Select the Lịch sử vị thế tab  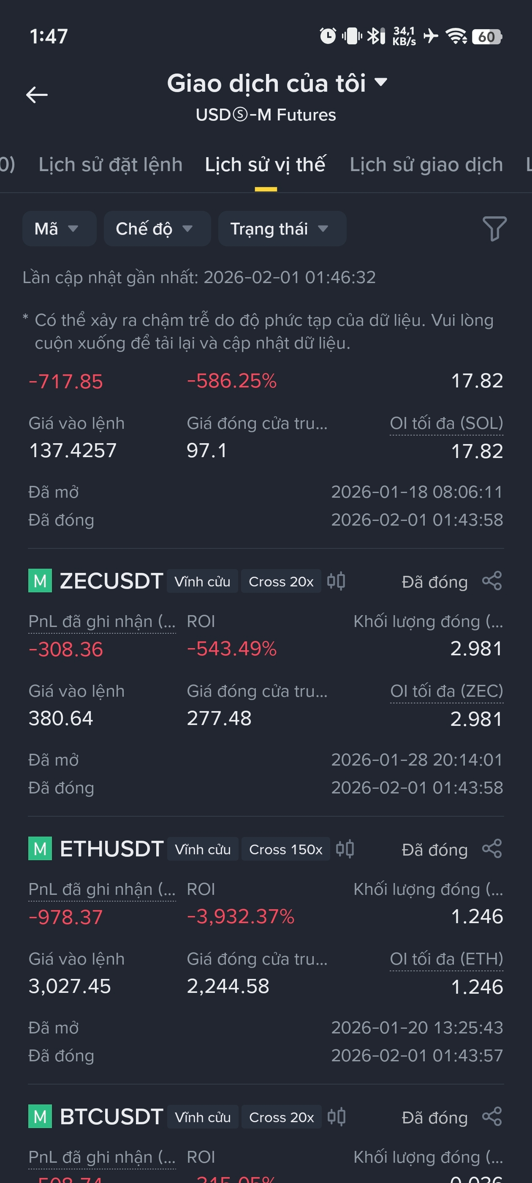pos(265,164)
